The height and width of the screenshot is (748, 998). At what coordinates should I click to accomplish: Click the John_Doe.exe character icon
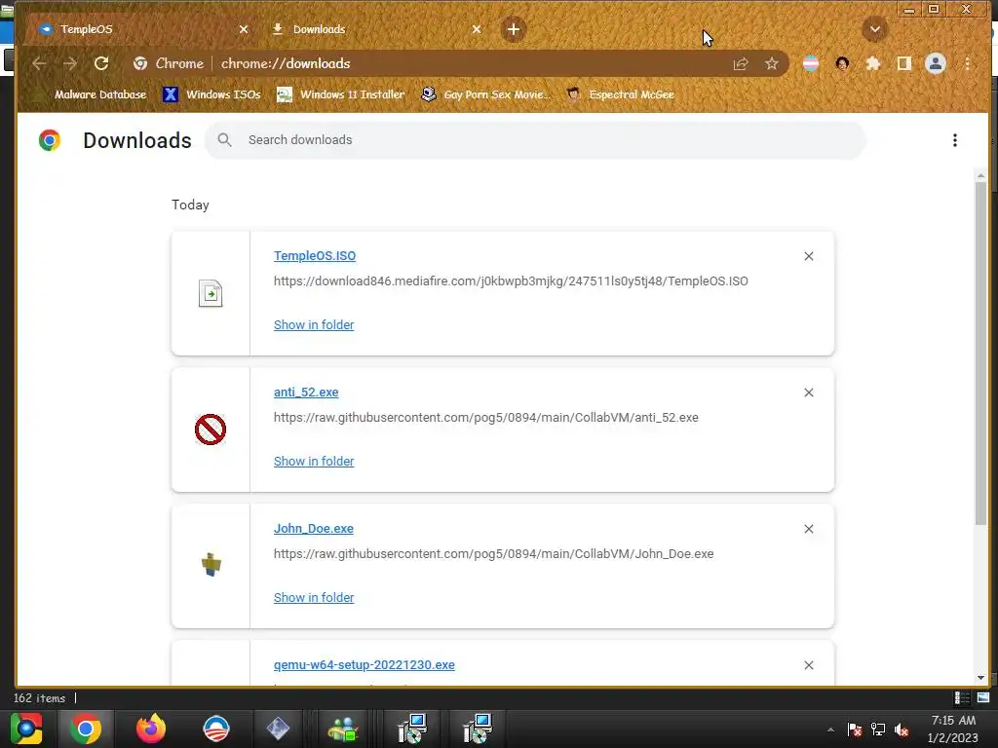(x=211, y=565)
